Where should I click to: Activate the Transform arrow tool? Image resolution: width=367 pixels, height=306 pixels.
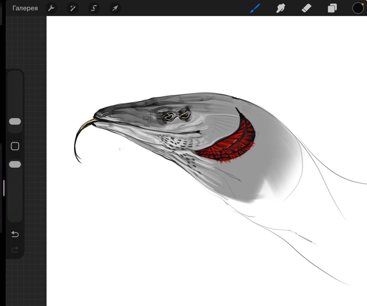115,8
